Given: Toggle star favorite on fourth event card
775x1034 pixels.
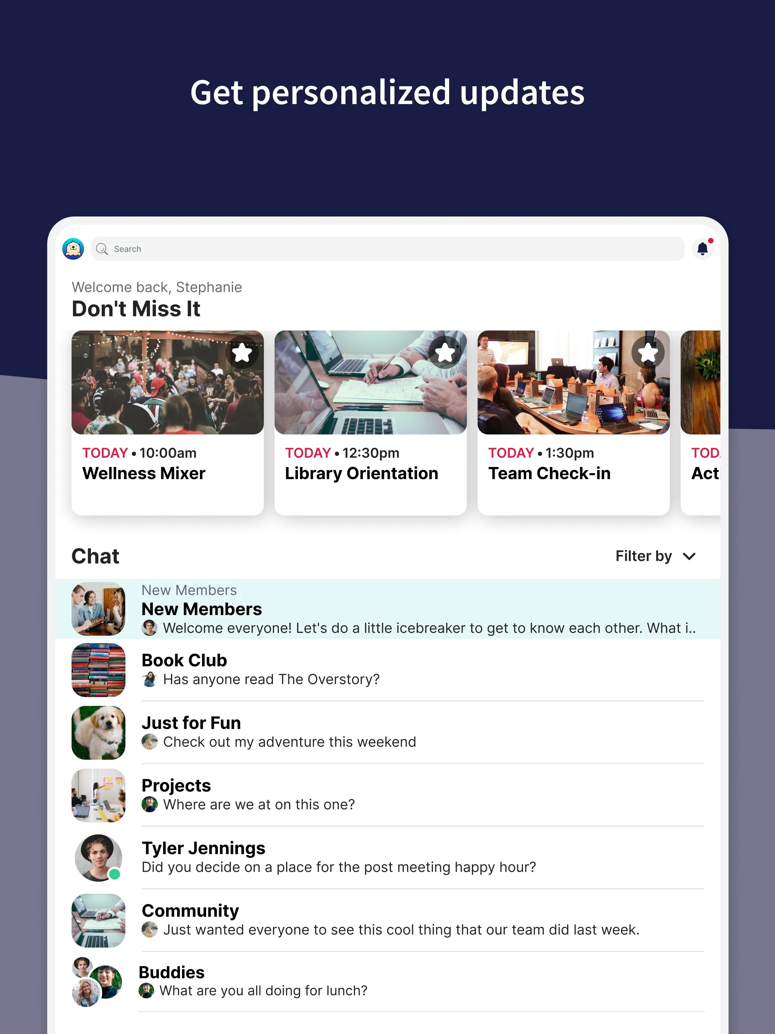Looking at the screenshot, I should [x=716, y=351].
